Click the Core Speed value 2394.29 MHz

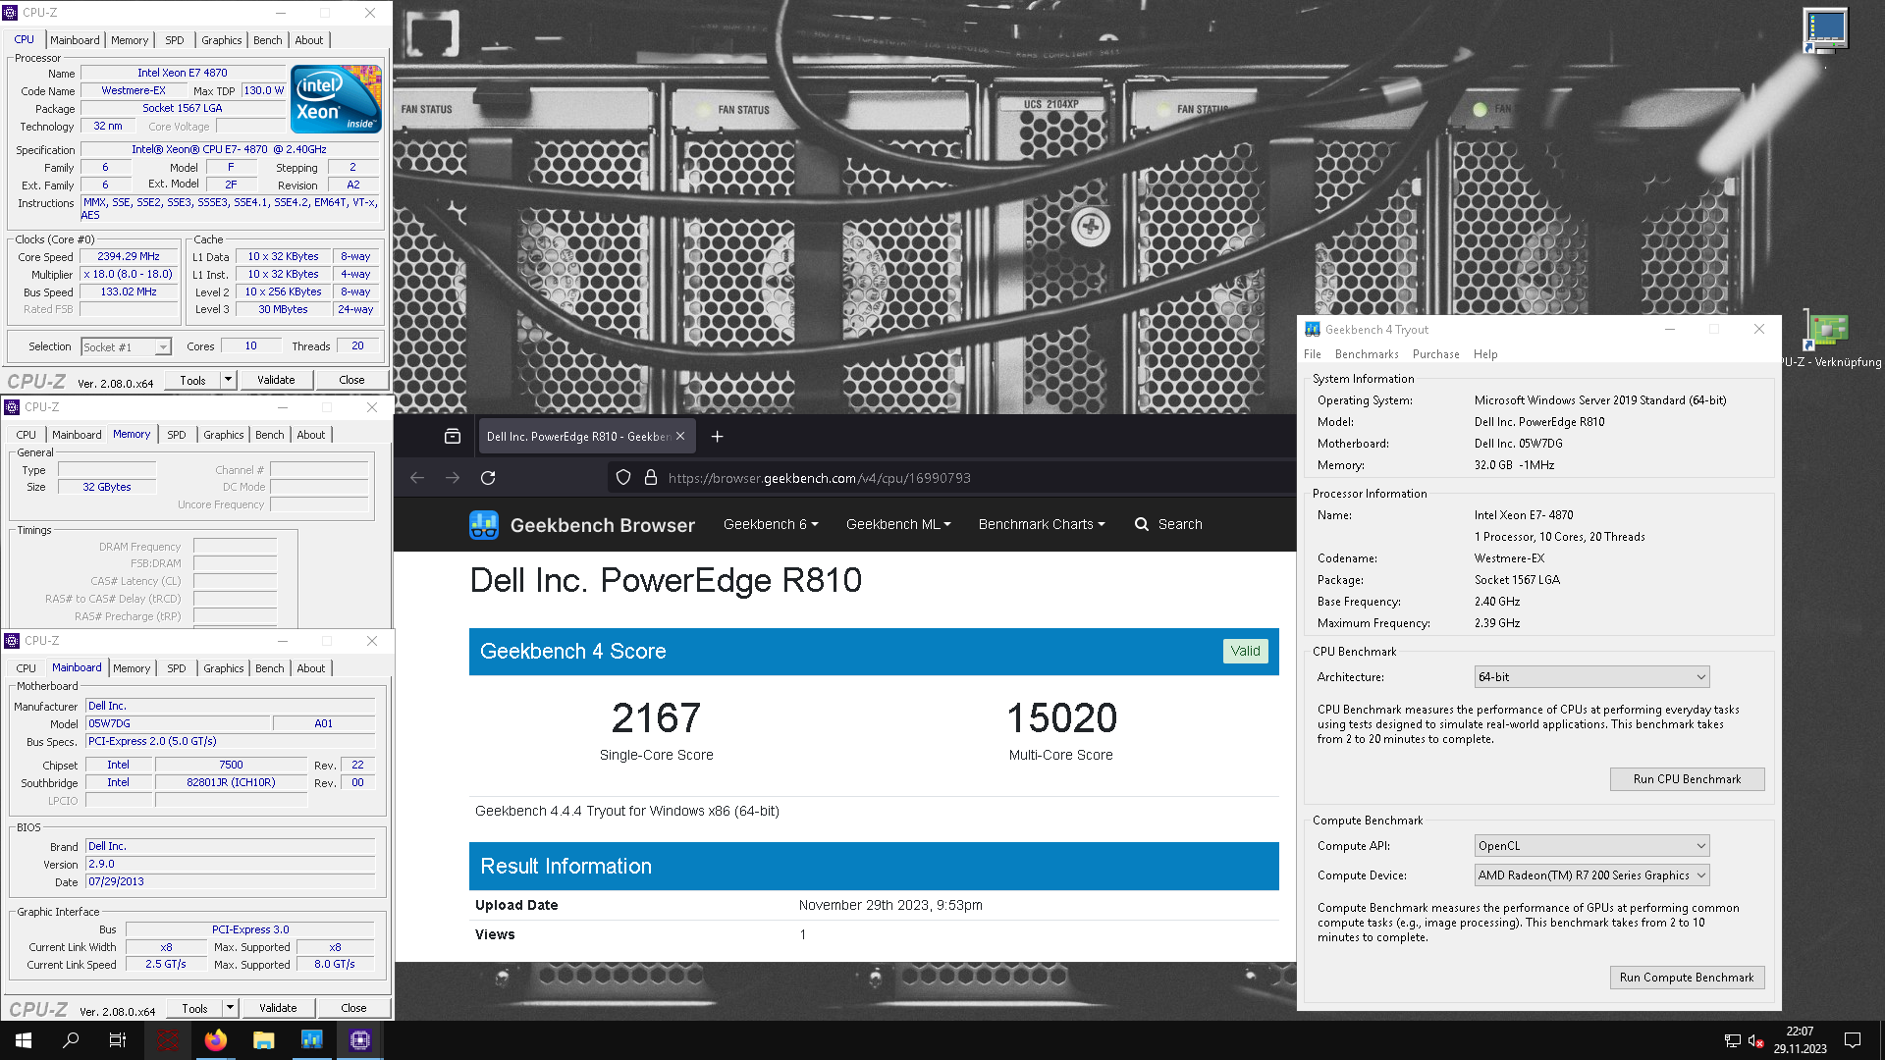(128, 257)
